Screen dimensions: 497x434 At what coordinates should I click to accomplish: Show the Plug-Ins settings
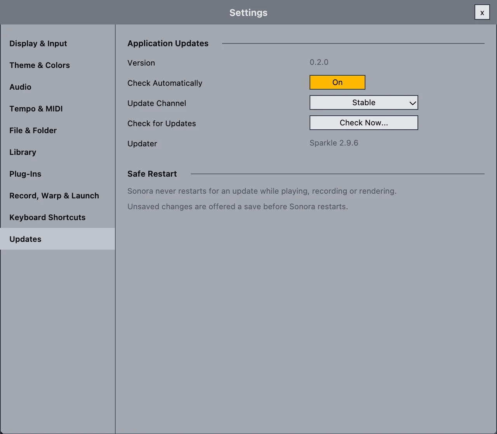tap(57, 174)
